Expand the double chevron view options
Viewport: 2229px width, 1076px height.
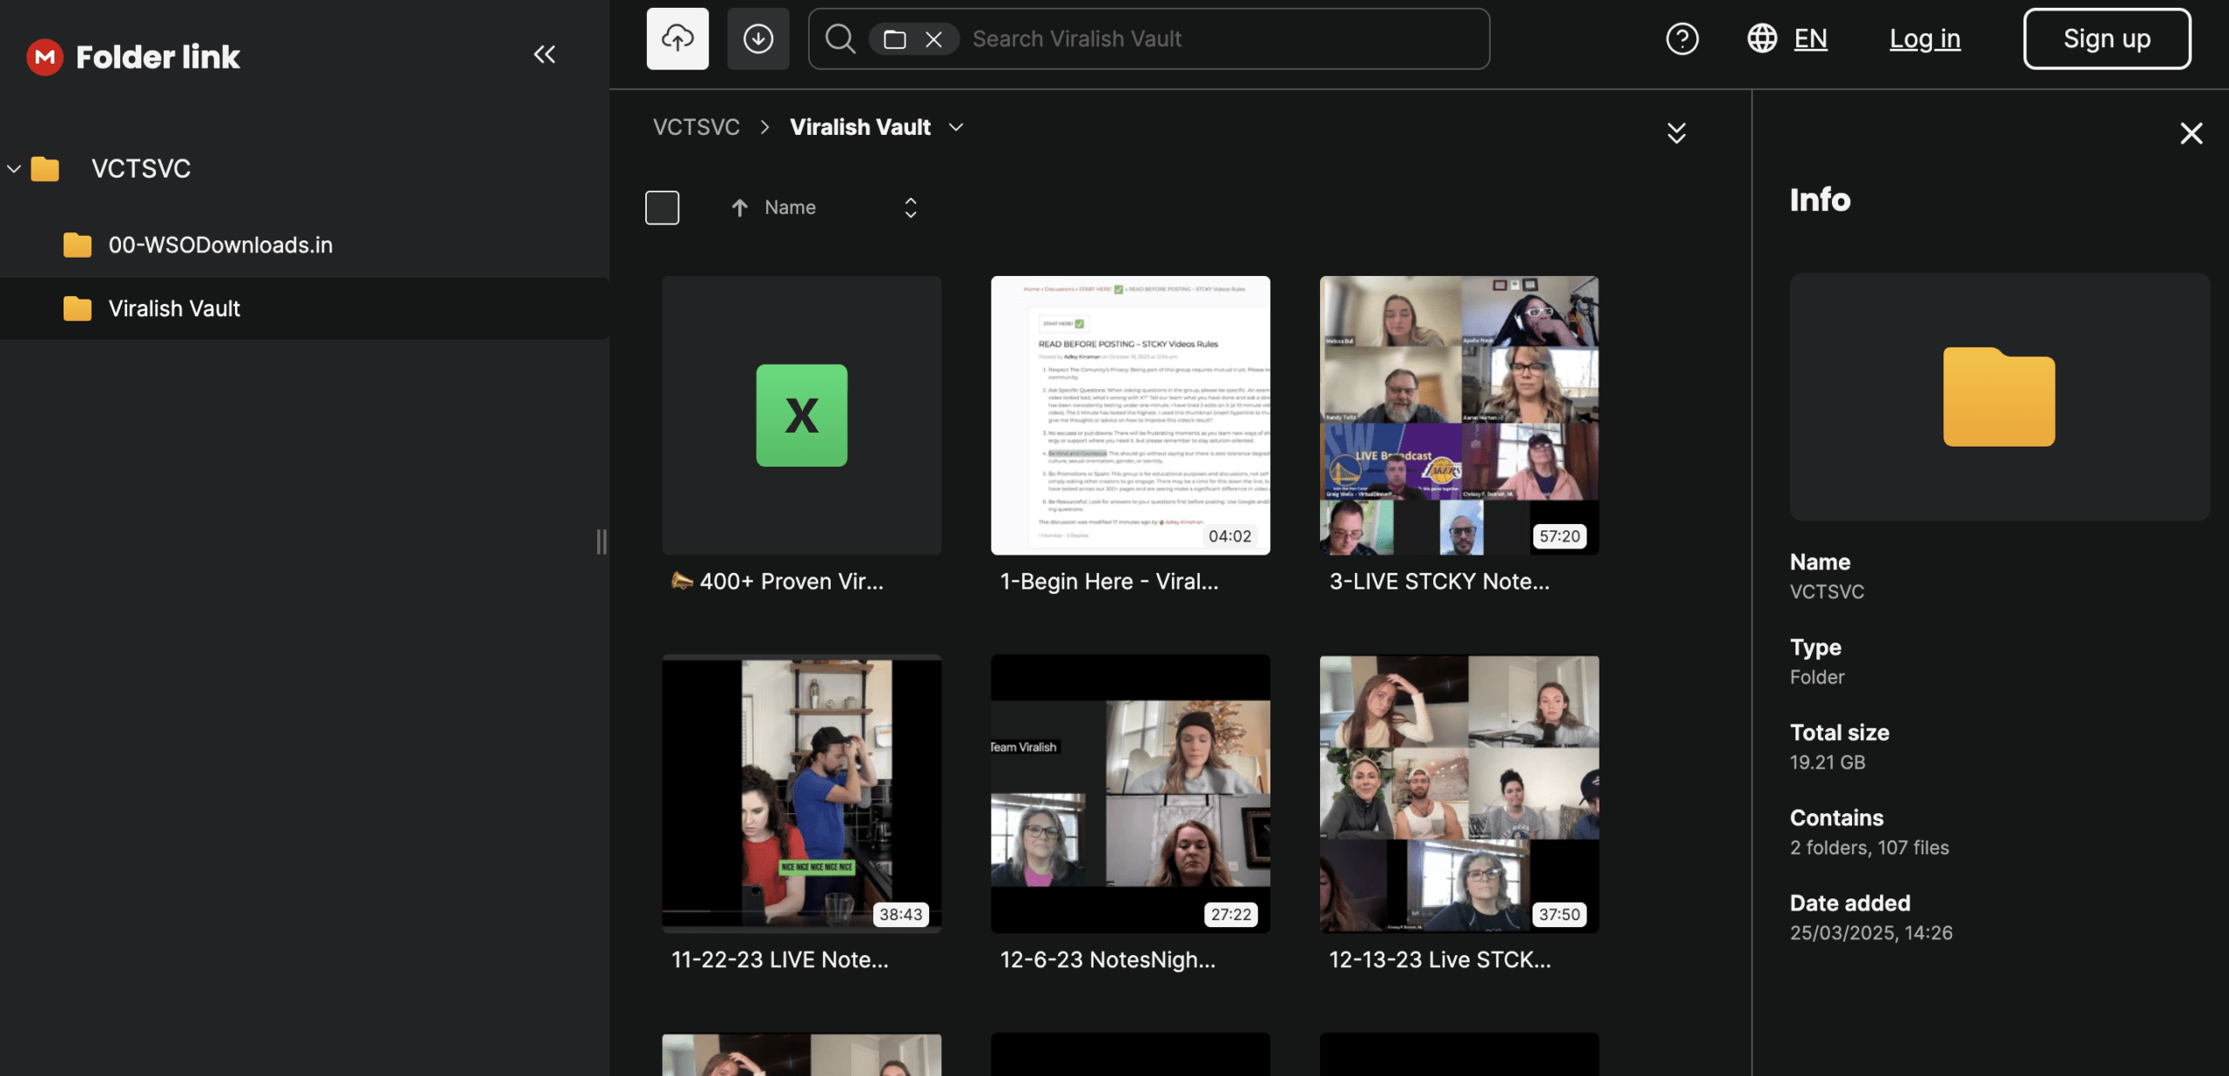pyautogui.click(x=1676, y=133)
